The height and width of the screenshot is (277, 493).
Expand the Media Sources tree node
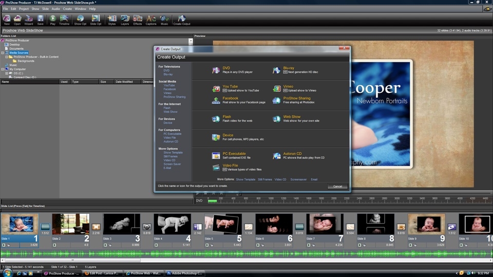(3, 53)
